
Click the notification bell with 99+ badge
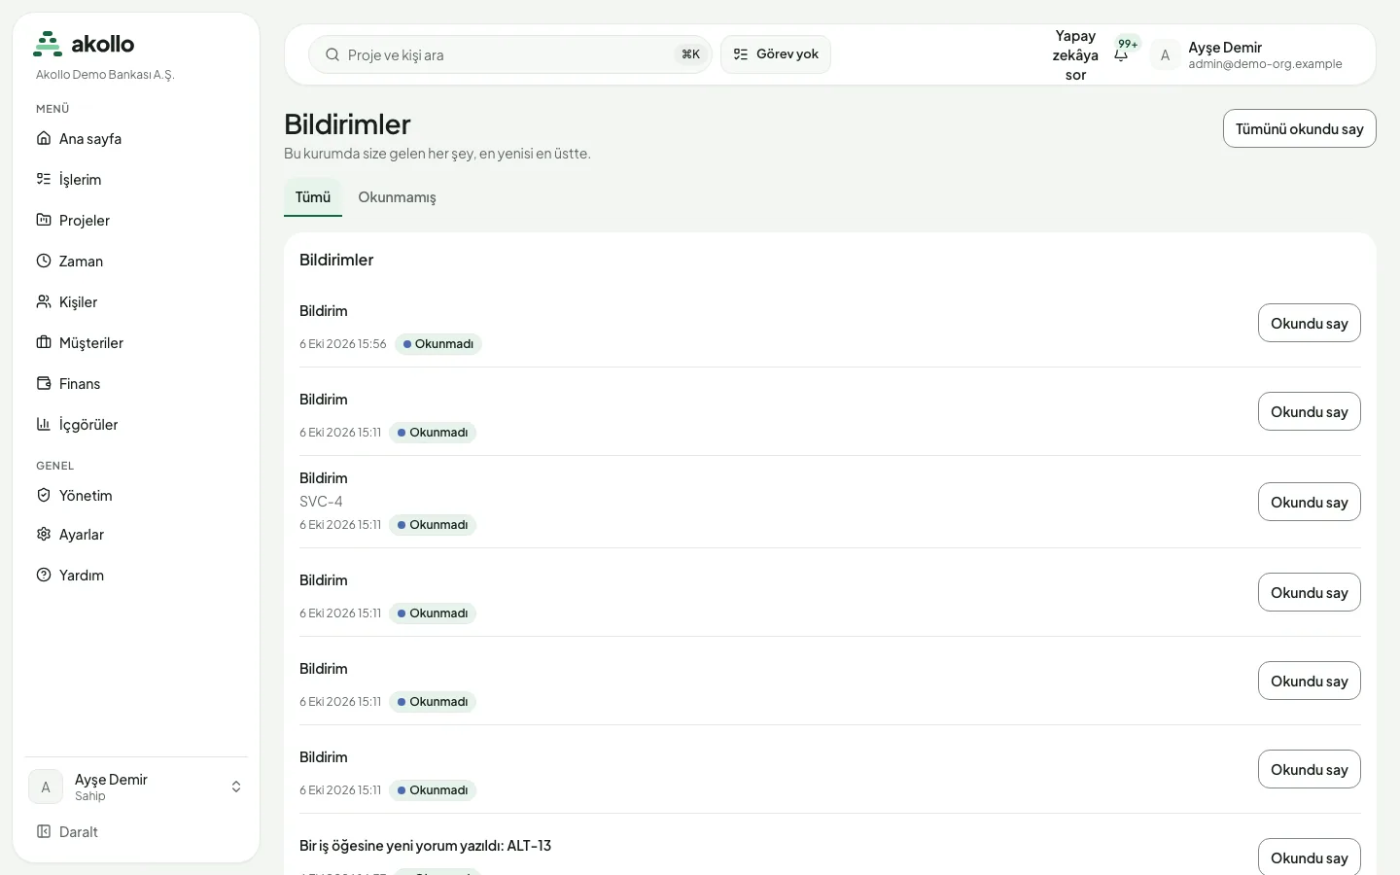pos(1122,53)
